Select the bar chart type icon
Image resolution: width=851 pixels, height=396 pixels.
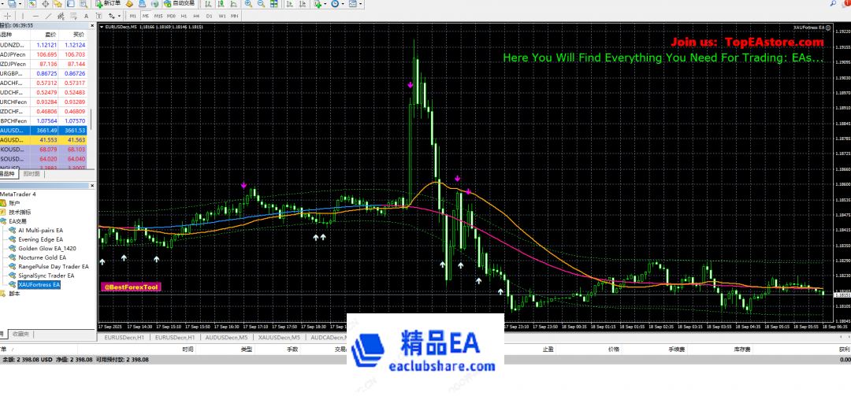click(x=208, y=4)
